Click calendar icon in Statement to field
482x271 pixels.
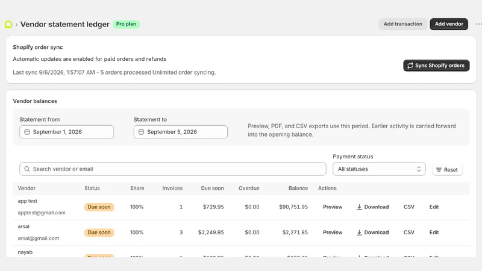pyautogui.click(x=141, y=132)
